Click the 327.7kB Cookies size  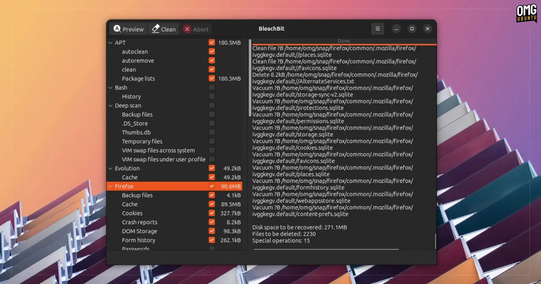point(230,213)
